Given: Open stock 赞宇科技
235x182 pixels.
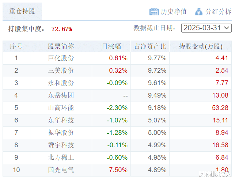Looking at the screenshot, I should tap(61, 145).
